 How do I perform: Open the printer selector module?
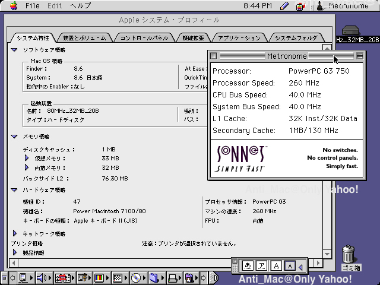[x=174, y=278]
